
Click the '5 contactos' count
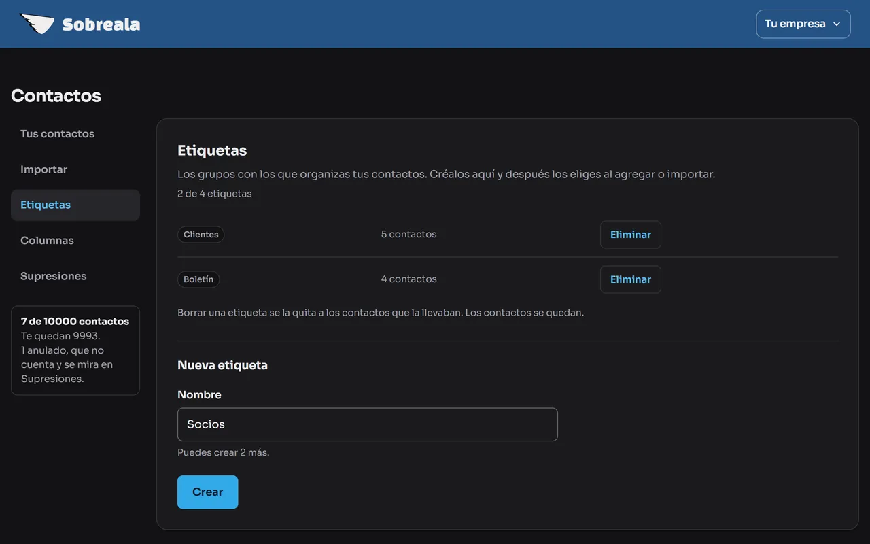[409, 234]
